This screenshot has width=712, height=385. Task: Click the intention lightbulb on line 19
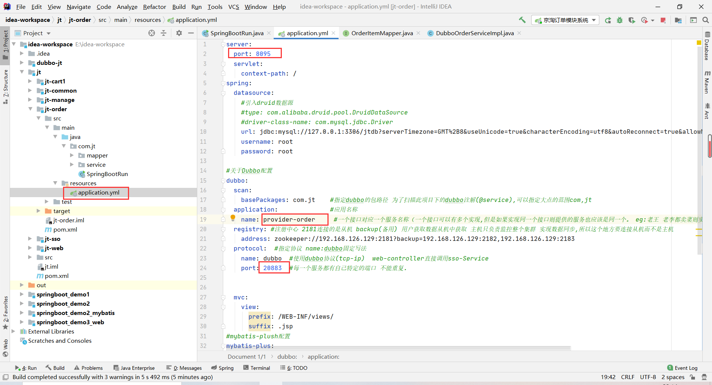pos(233,218)
